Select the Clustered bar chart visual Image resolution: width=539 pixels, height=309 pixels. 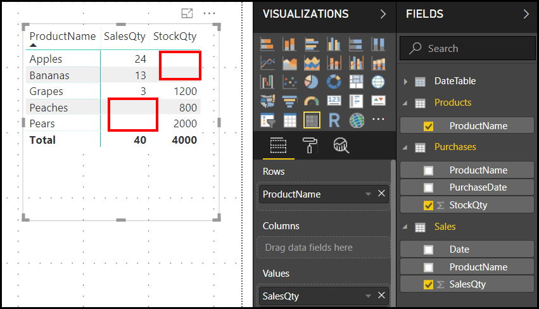click(312, 44)
